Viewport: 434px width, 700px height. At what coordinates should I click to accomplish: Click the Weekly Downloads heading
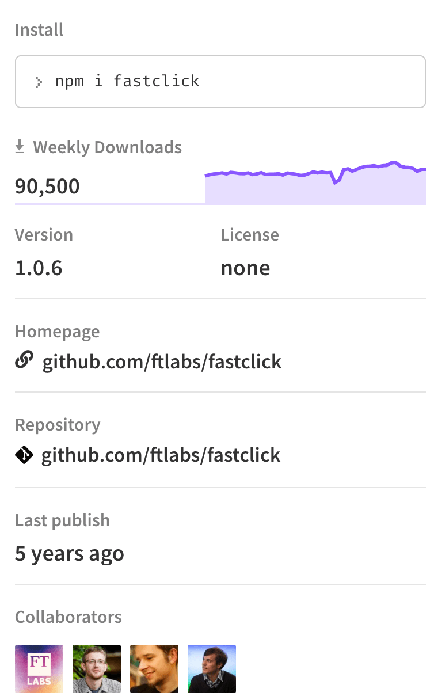pyautogui.click(x=108, y=147)
